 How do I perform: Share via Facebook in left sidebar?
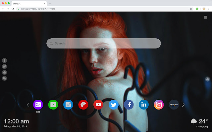(x=4, y=60)
